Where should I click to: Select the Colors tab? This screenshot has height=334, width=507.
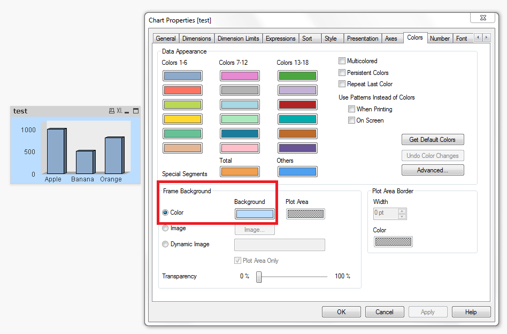pos(415,37)
